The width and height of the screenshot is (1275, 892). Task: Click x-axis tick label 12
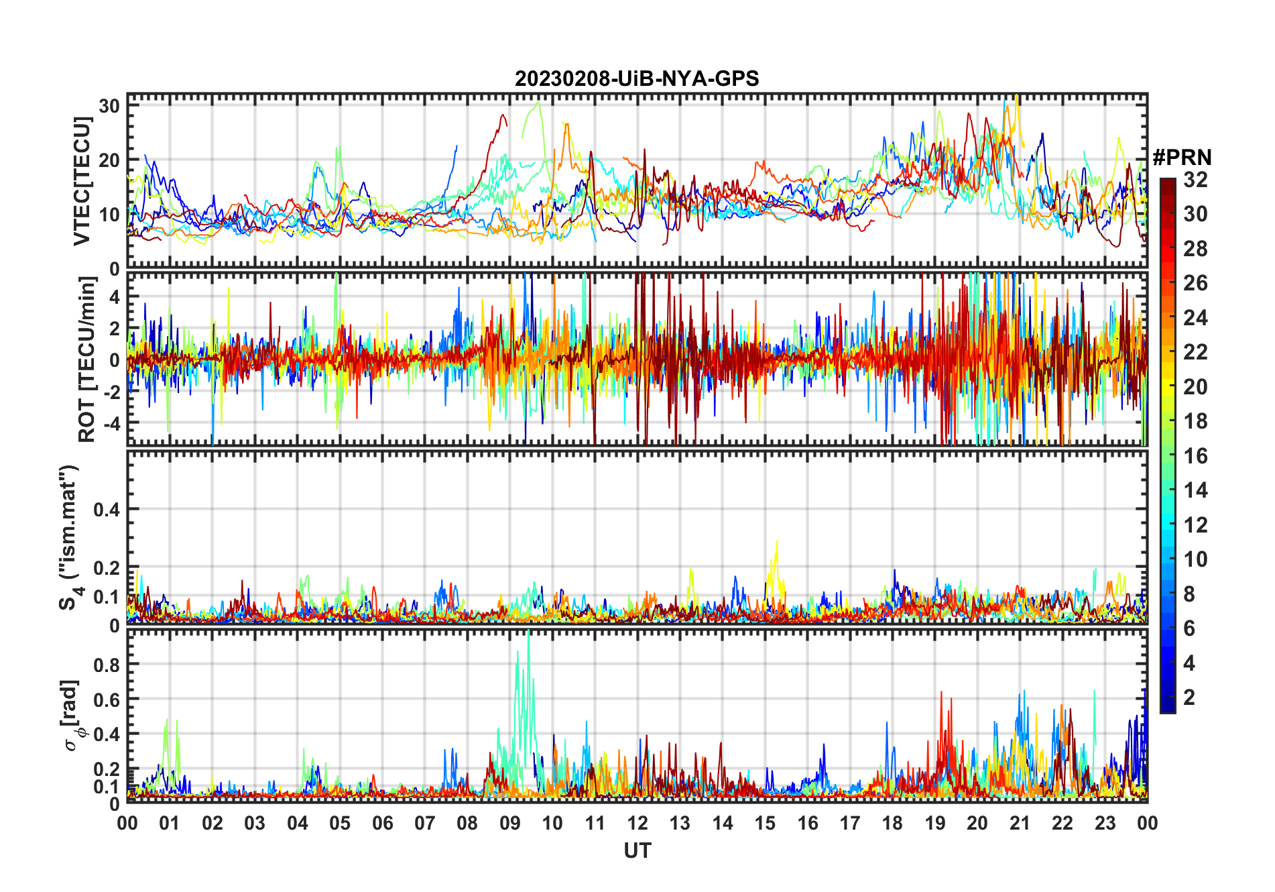click(637, 823)
